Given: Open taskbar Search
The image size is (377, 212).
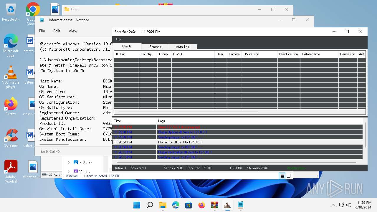Looking at the screenshot, I should point(150,205).
